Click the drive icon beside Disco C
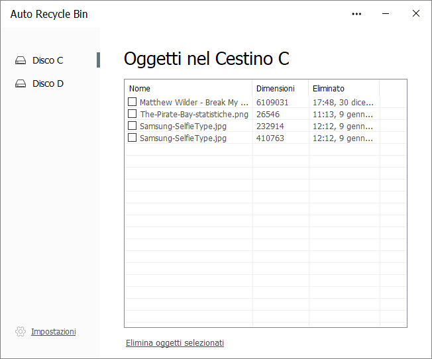The width and height of the screenshot is (432, 359). pyautogui.click(x=21, y=60)
